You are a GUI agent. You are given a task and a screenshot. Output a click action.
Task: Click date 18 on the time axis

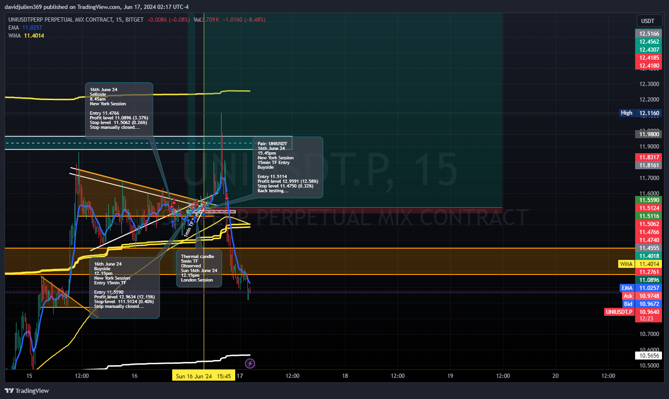coord(345,376)
